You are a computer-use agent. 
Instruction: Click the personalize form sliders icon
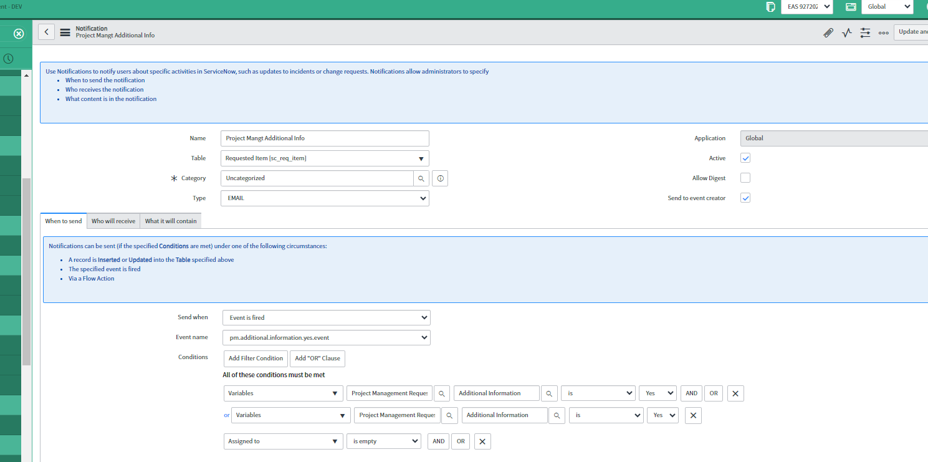tap(865, 32)
